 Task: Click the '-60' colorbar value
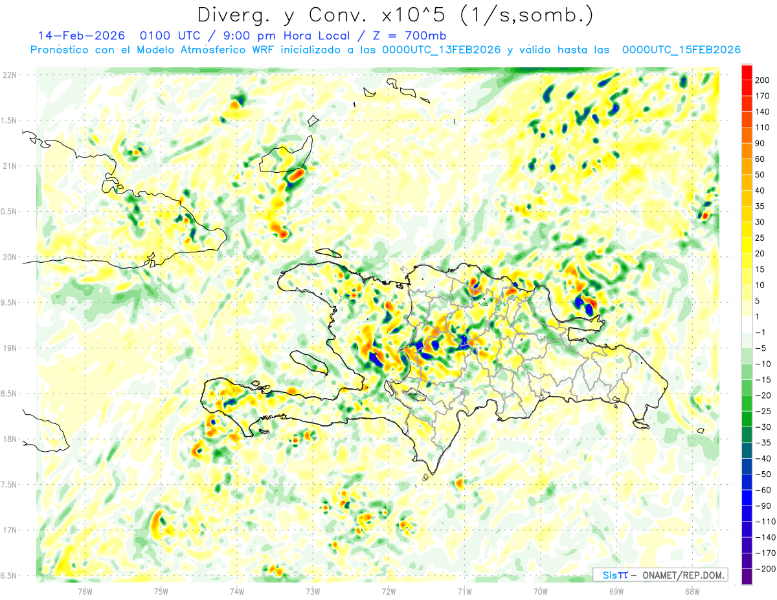click(763, 490)
